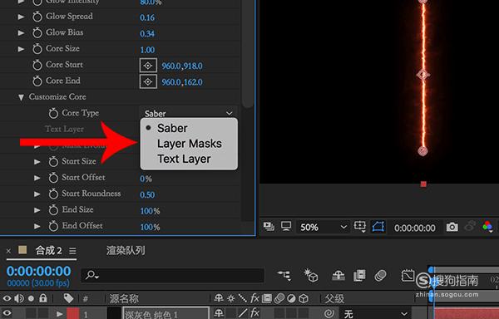
Task: Toggle the End Size stopwatch
Action: pyautogui.click(x=53, y=210)
